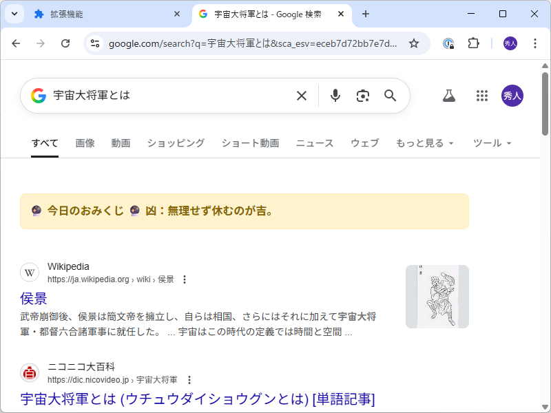Activate voice search with the microphone icon
This screenshot has height=413, width=551.
point(335,96)
